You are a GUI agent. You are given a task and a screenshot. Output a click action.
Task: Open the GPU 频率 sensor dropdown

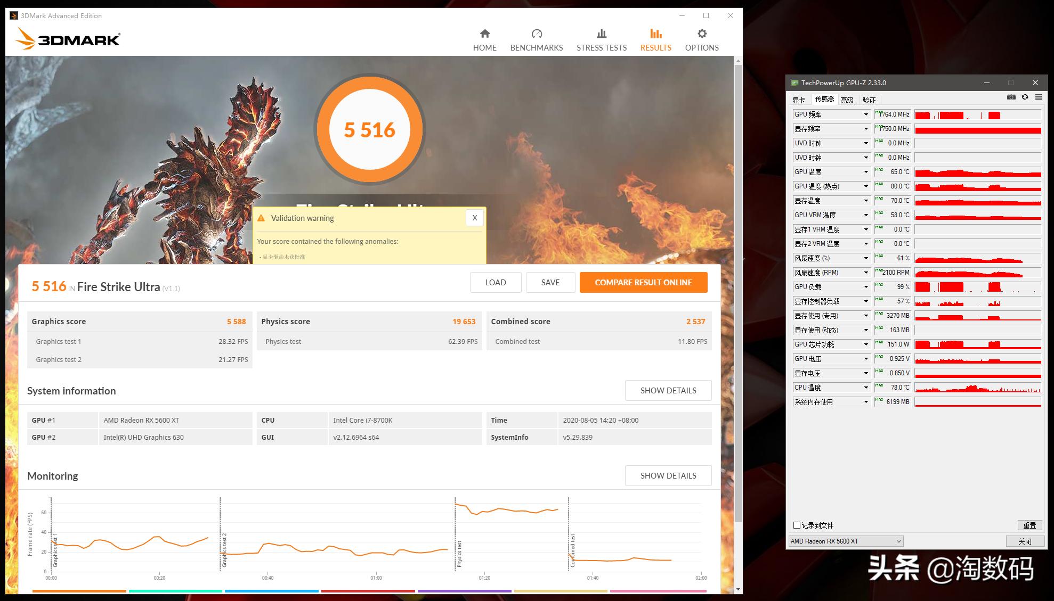[x=866, y=114]
